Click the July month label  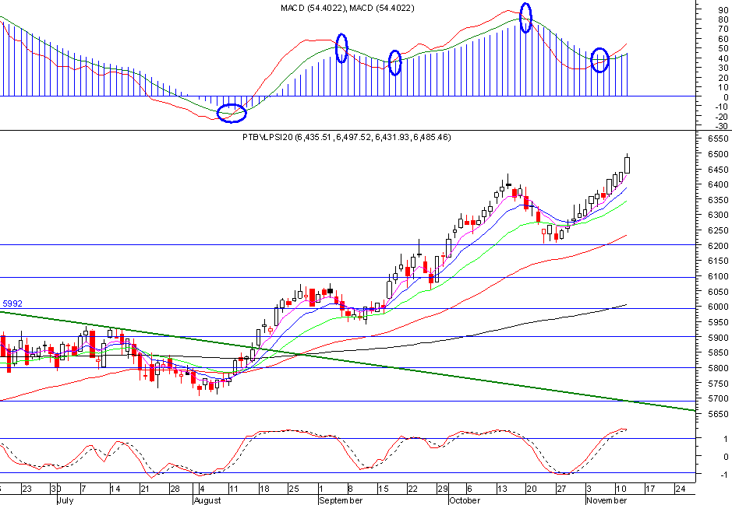pyautogui.click(x=65, y=500)
